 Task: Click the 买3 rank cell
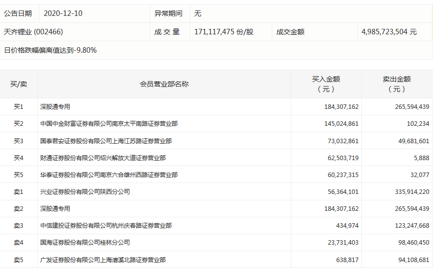tap(18, 141)
